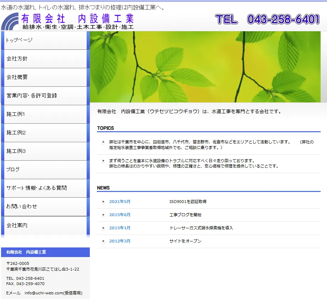The image size is (327, 299).
Task: Open 会社概要 menu item
Action: click(x=45, y=77)
